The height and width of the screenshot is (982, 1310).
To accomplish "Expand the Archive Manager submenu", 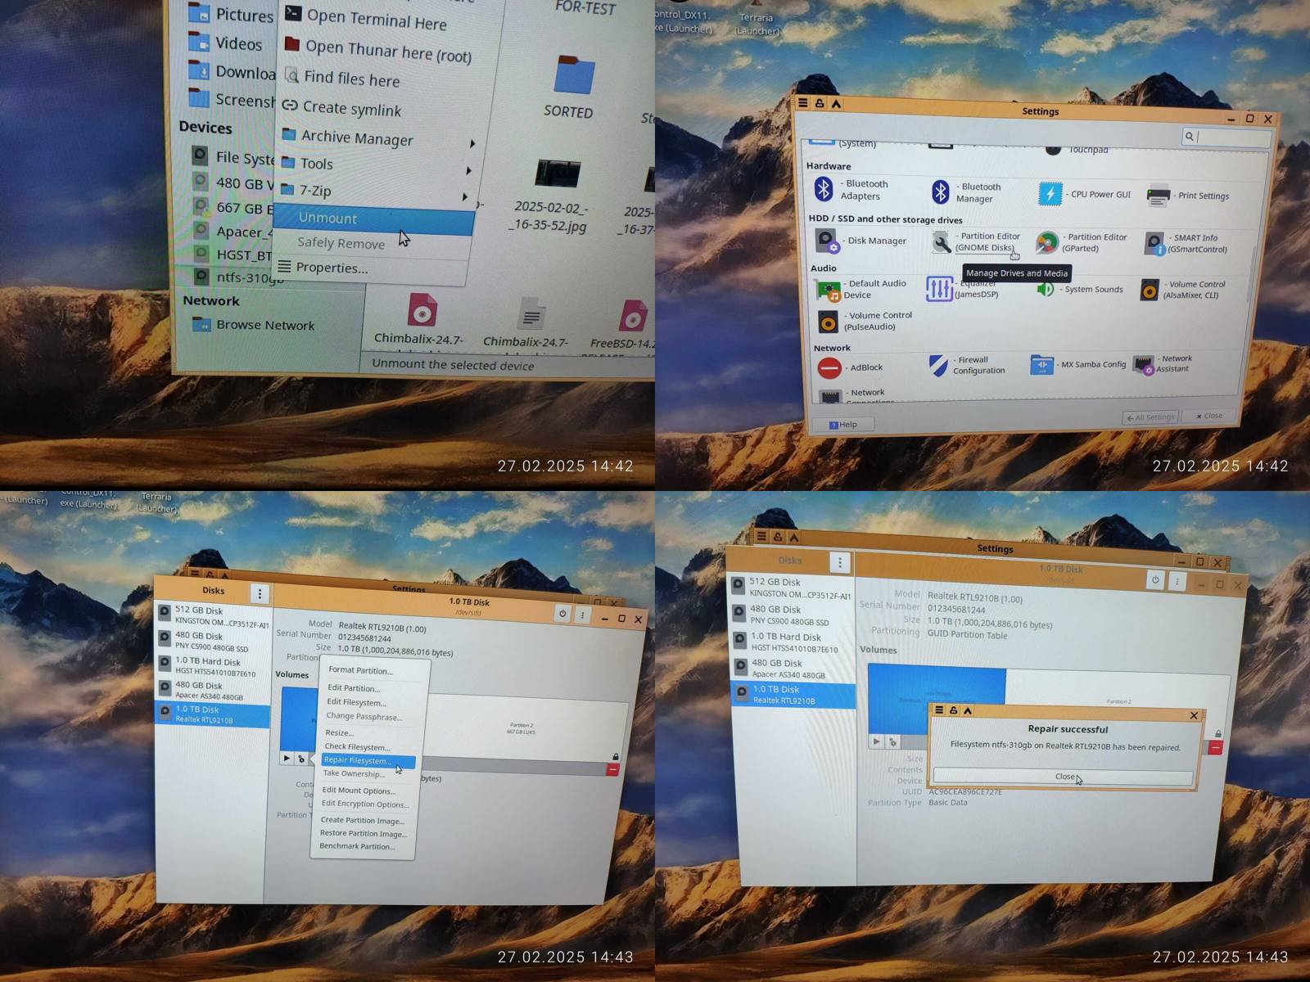I will [377, 139].
